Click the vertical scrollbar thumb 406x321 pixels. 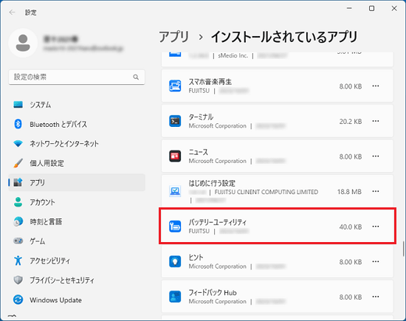tap(403, 249)
